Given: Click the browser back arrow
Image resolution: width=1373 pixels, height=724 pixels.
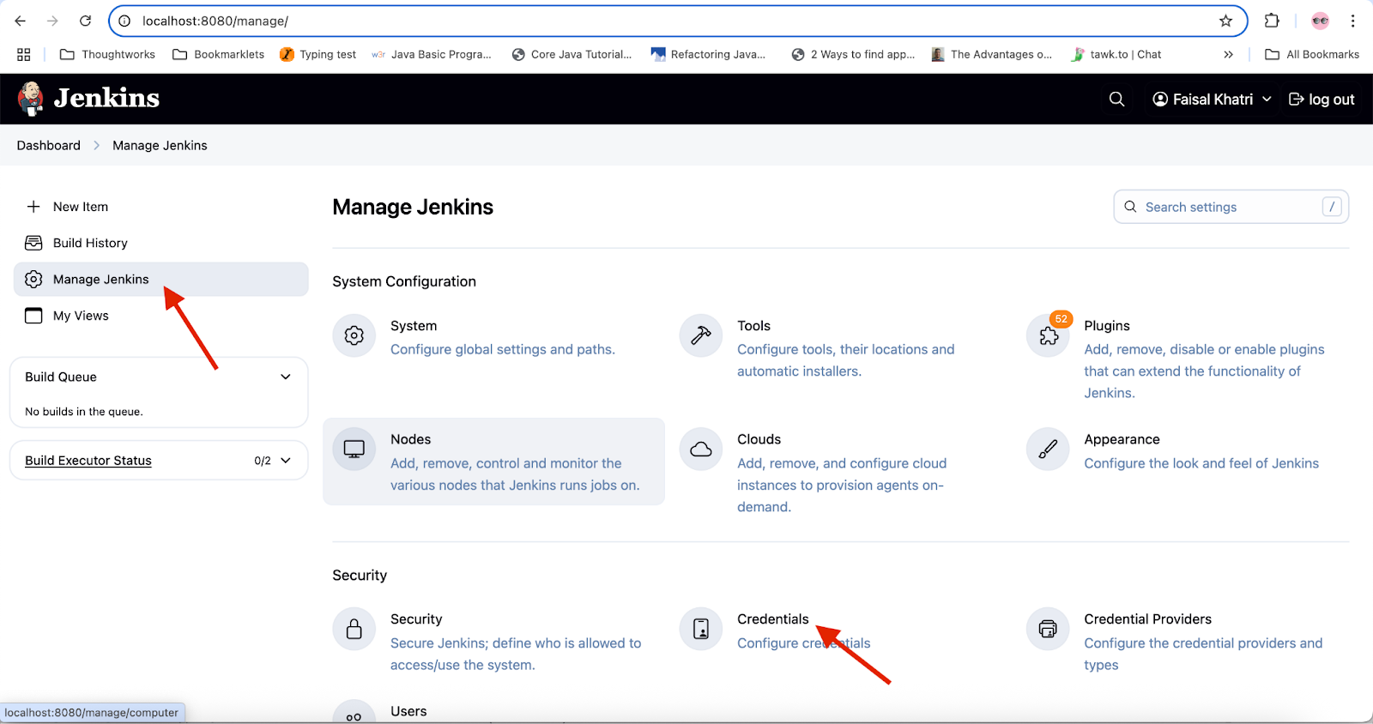Looking at the screenshot, I should pos(21,21).
